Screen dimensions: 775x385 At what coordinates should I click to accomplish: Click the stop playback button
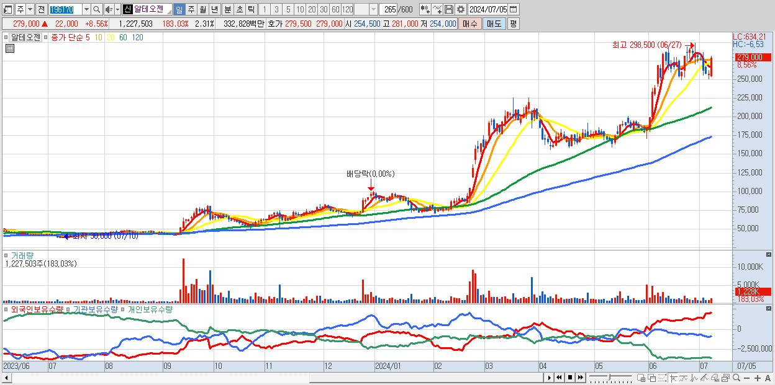(570, 378)
